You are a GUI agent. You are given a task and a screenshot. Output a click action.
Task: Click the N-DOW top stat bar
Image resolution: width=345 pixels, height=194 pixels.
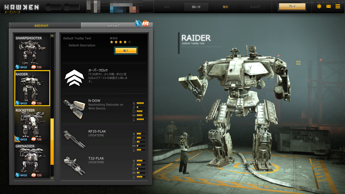tap(141, 103)
